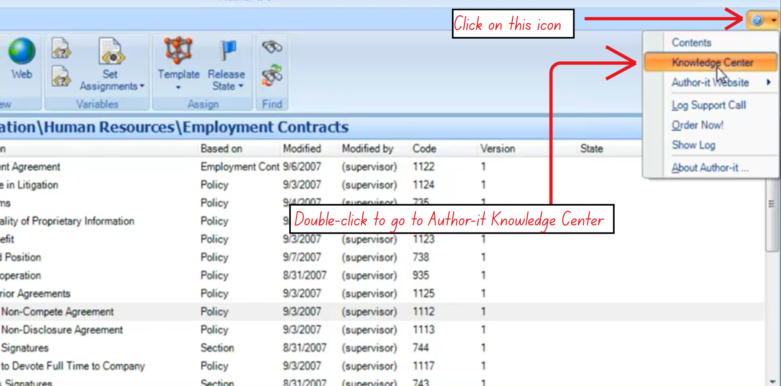
Task: Click the Web globe icon
Action: click(22, 51)
